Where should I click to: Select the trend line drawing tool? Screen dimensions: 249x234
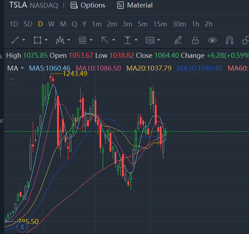15,40
